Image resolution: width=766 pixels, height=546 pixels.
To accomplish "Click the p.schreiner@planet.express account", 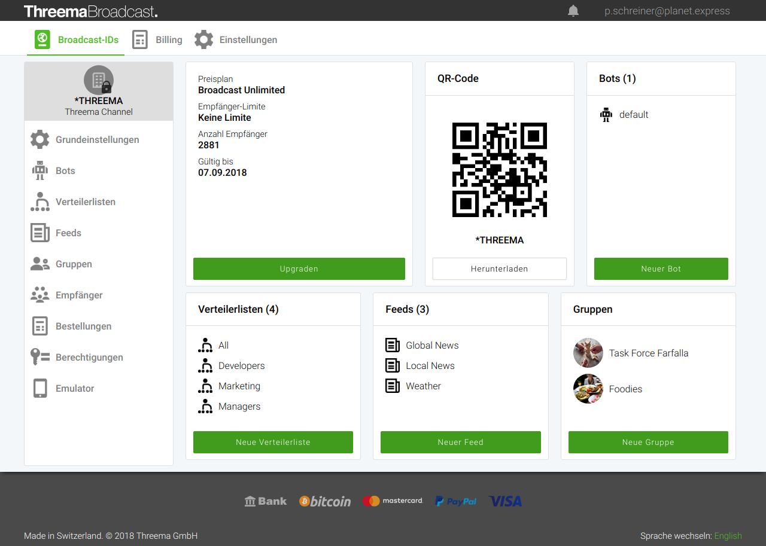I will point(667,11).
